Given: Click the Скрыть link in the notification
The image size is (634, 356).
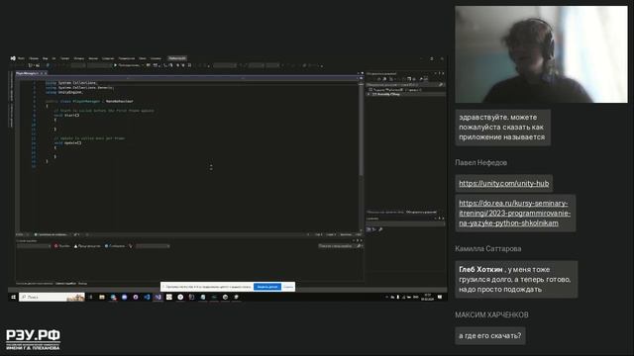Looking at the screenshot, I should tap(288, 287).
